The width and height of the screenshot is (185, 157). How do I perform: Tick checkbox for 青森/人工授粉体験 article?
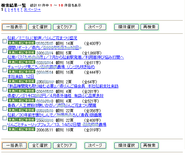(x=4, y=108)
